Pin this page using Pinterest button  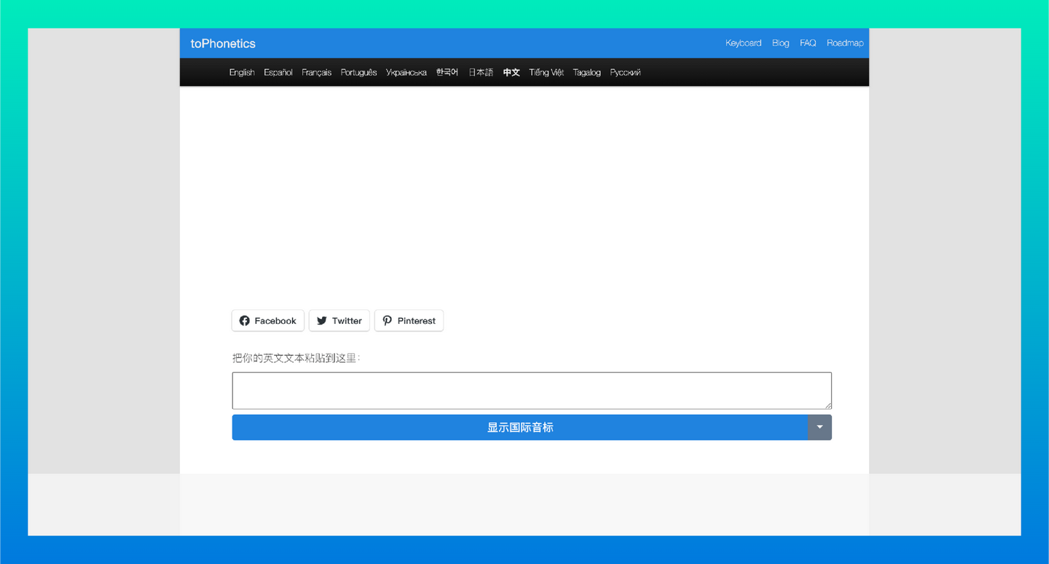pyautogui.click(x=409, y=320)
